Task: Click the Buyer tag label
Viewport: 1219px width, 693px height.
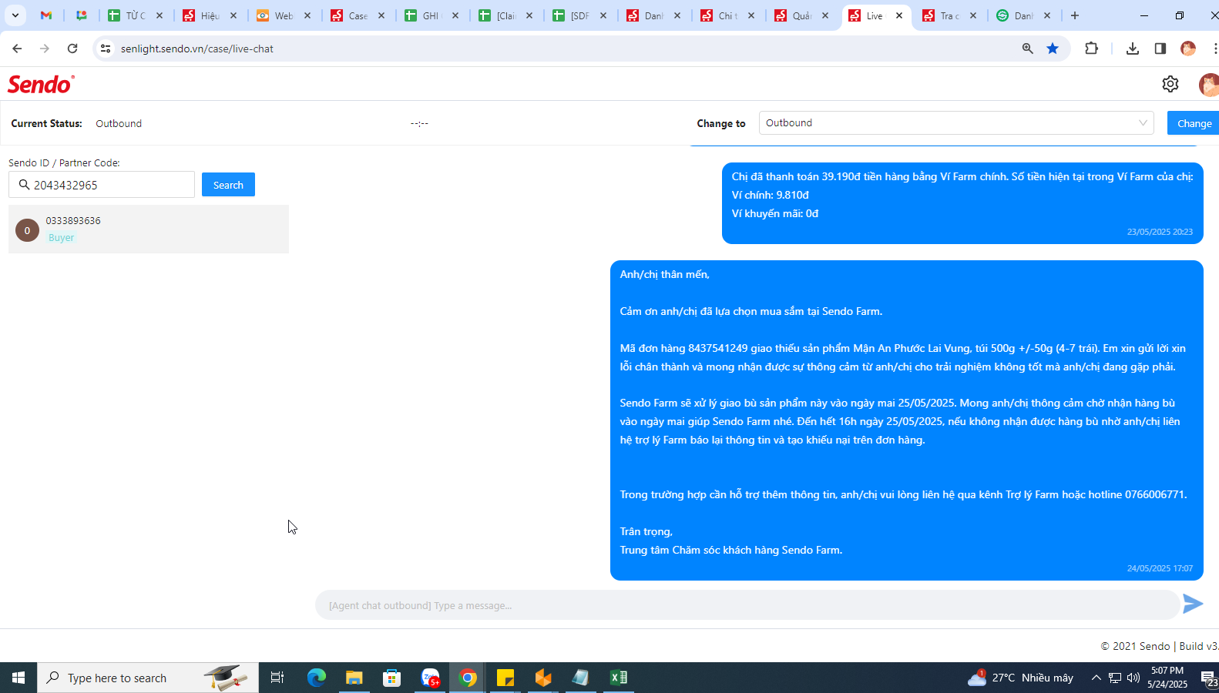Action: pyautogui.click(x=61, y=238)
